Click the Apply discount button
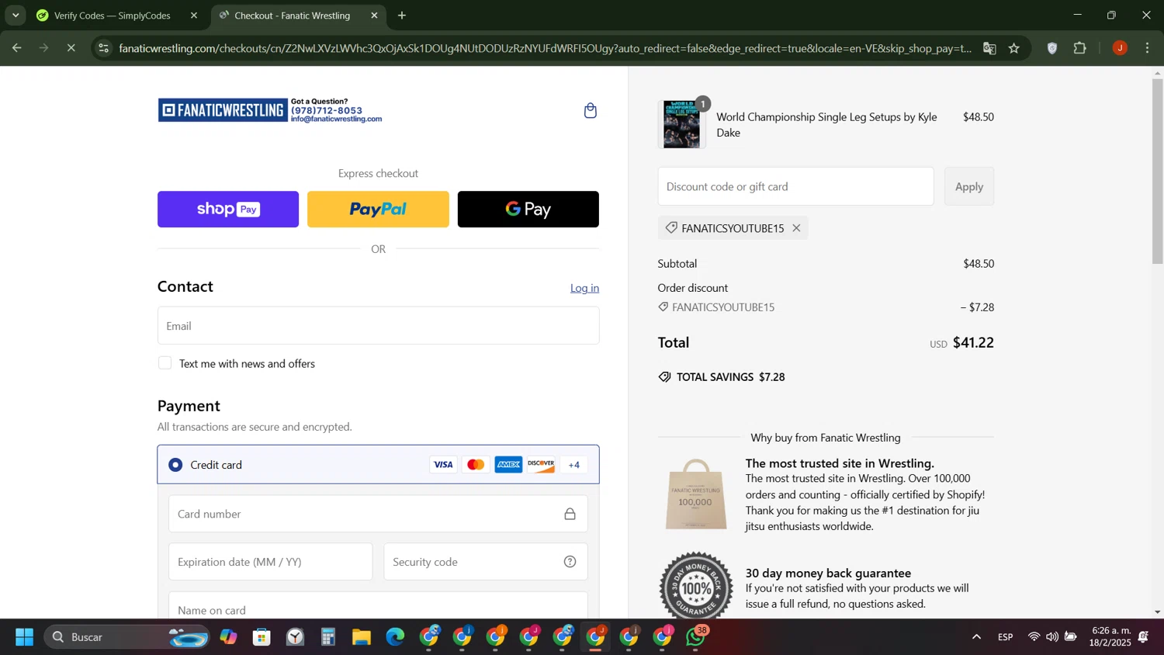Viewport: 1164px width, 655px height. pos(968,186)
